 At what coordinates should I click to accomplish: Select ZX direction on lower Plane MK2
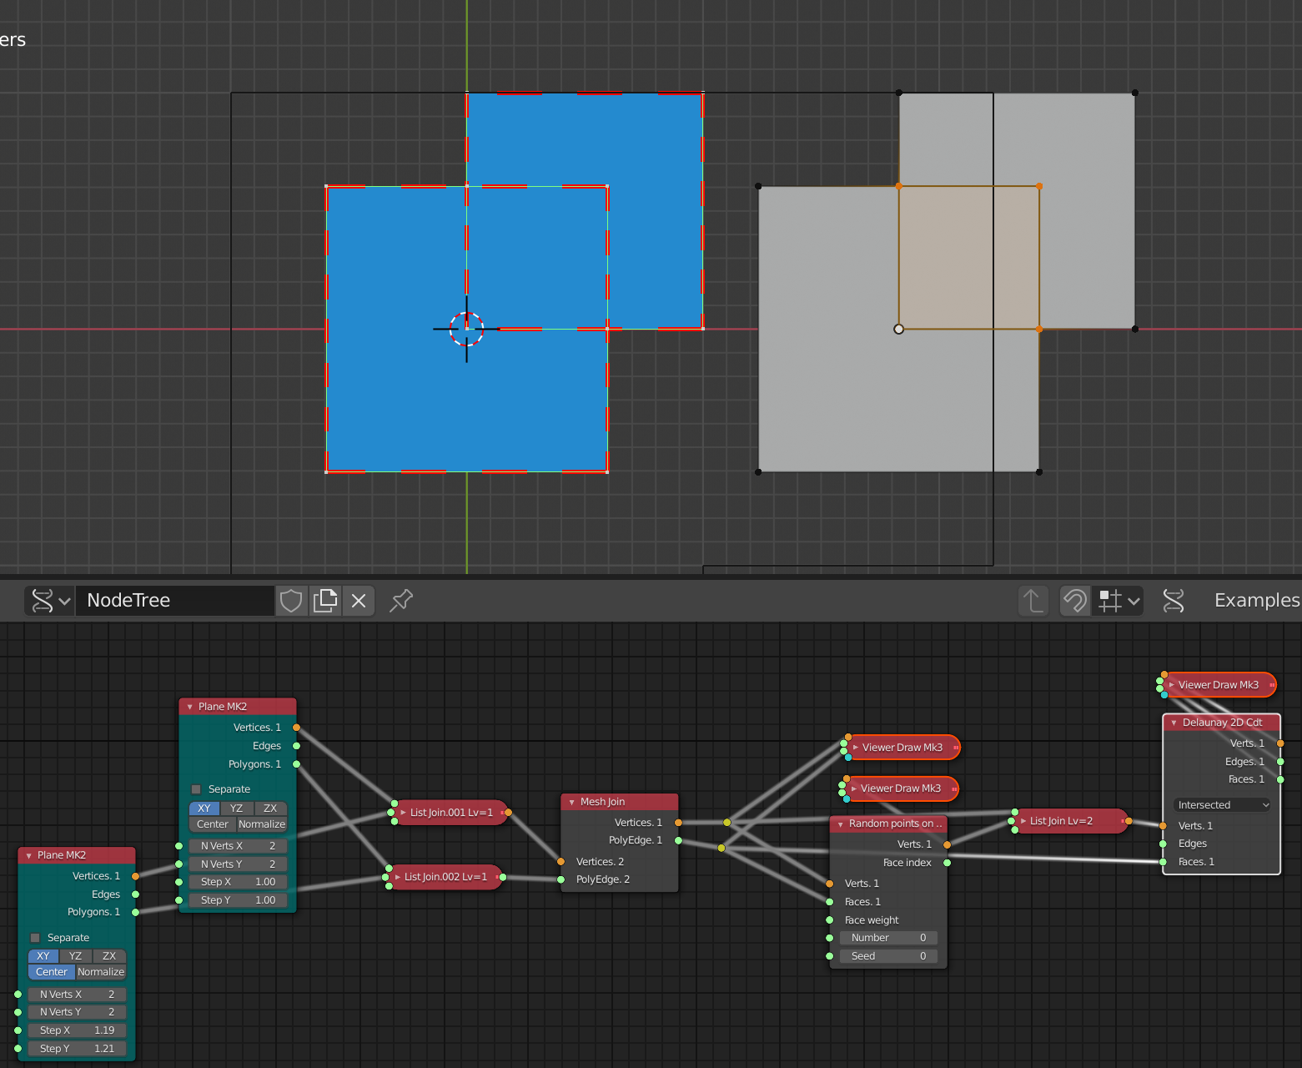pos(109,956)
